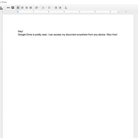Click the ruler at the 3 inch mark

[64, 12]
